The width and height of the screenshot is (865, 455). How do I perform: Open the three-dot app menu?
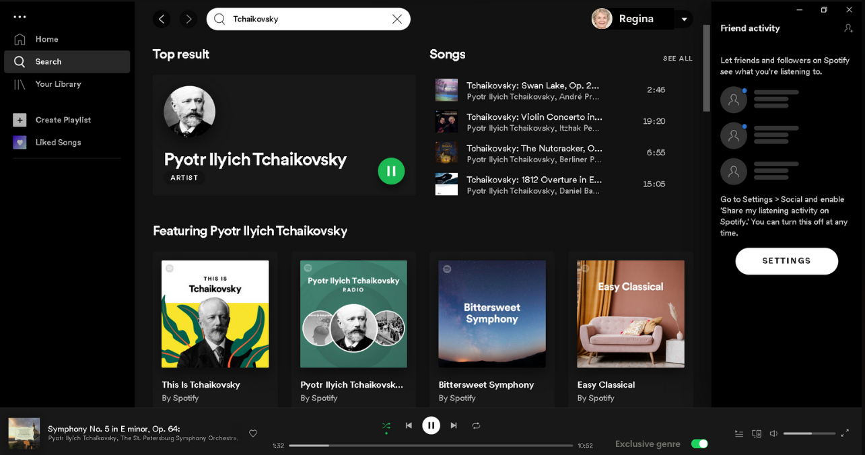[20, 17]
